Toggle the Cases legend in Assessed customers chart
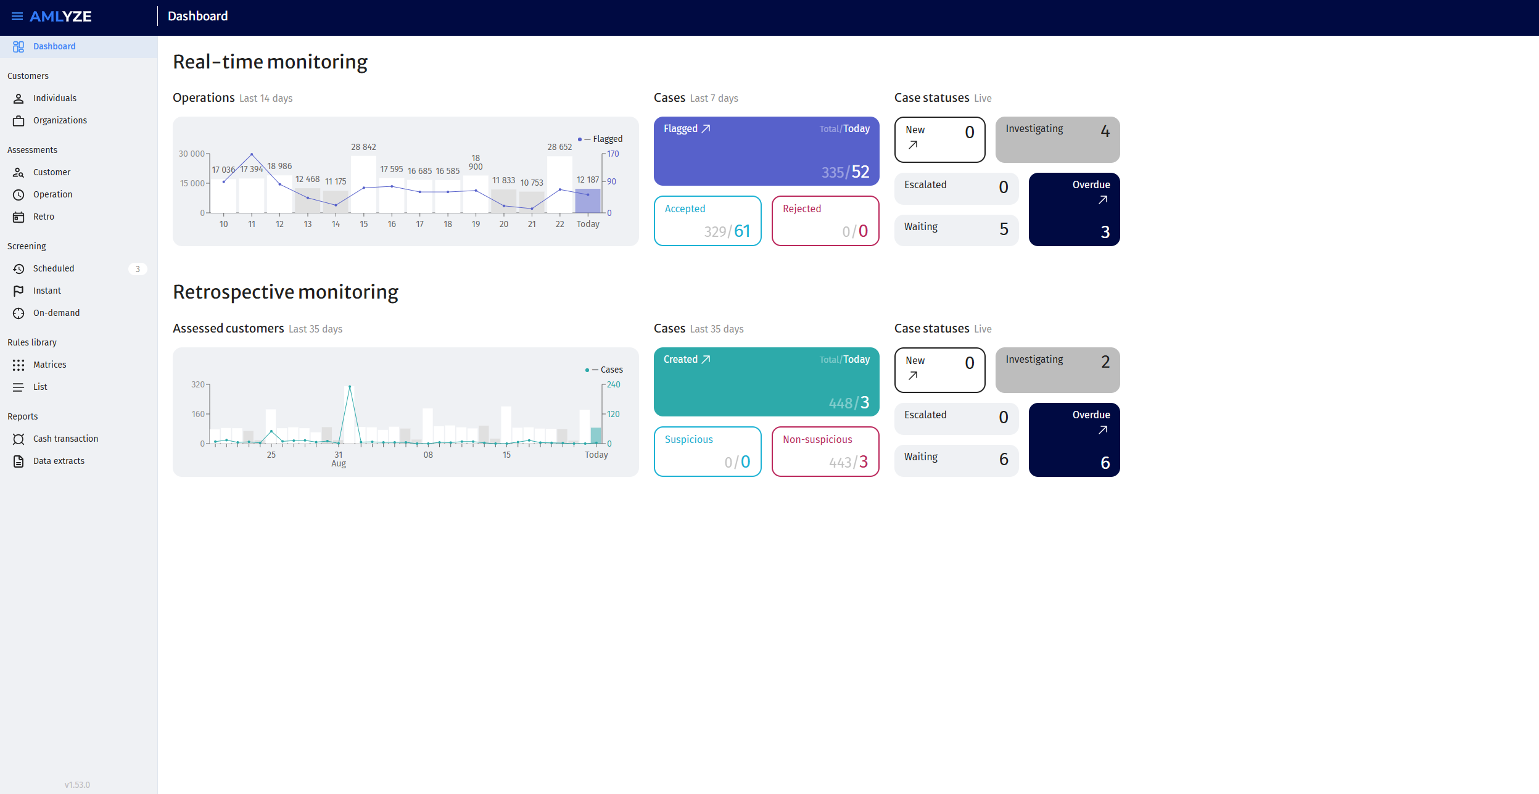The height and width of the screenshot is (794, 1539). (604, 370)
